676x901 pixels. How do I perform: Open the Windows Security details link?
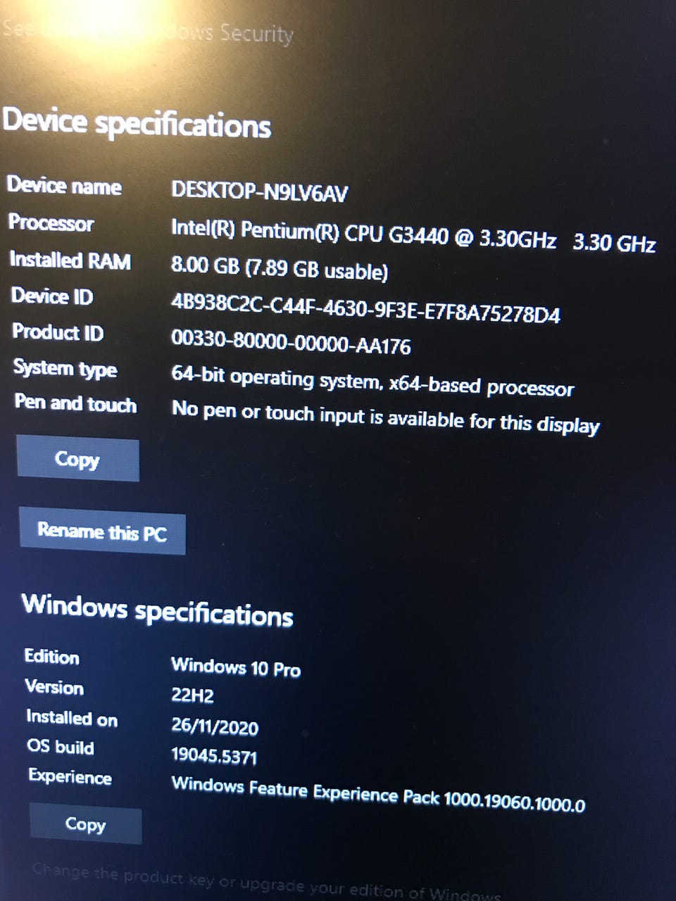click(x=148, y=32)
